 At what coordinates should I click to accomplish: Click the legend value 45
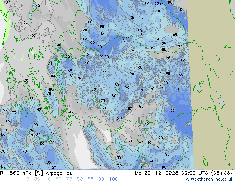coord(48,179)
